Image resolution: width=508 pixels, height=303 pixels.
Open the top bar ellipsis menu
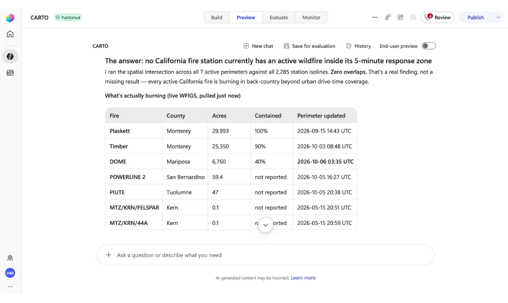pos(375,18)
